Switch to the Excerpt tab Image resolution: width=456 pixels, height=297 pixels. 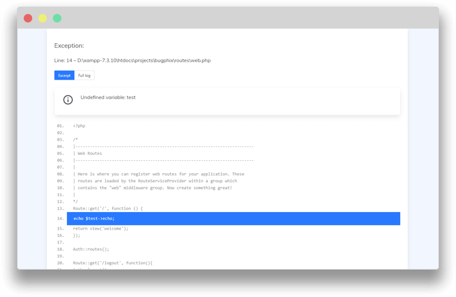tap(64, 75)
